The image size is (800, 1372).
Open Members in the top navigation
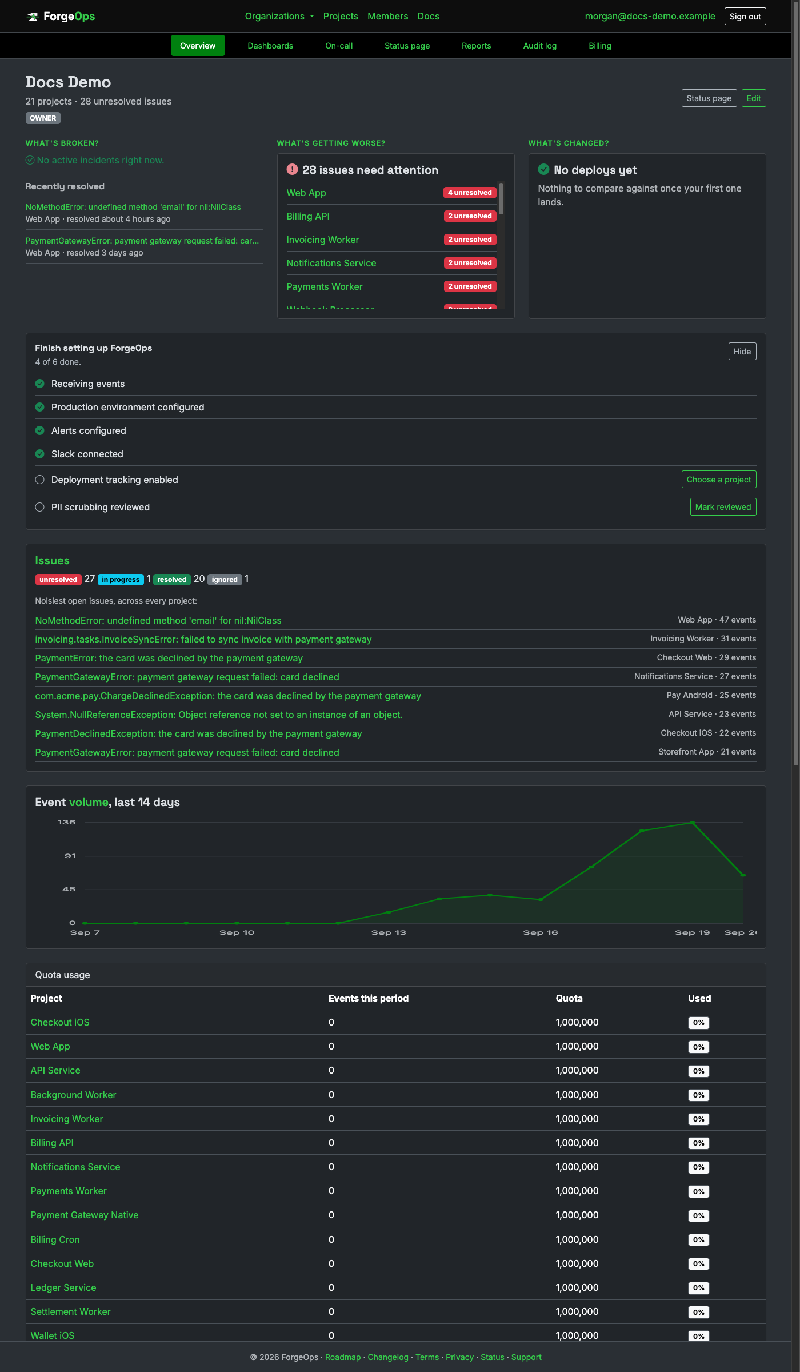tap(388, 16)
